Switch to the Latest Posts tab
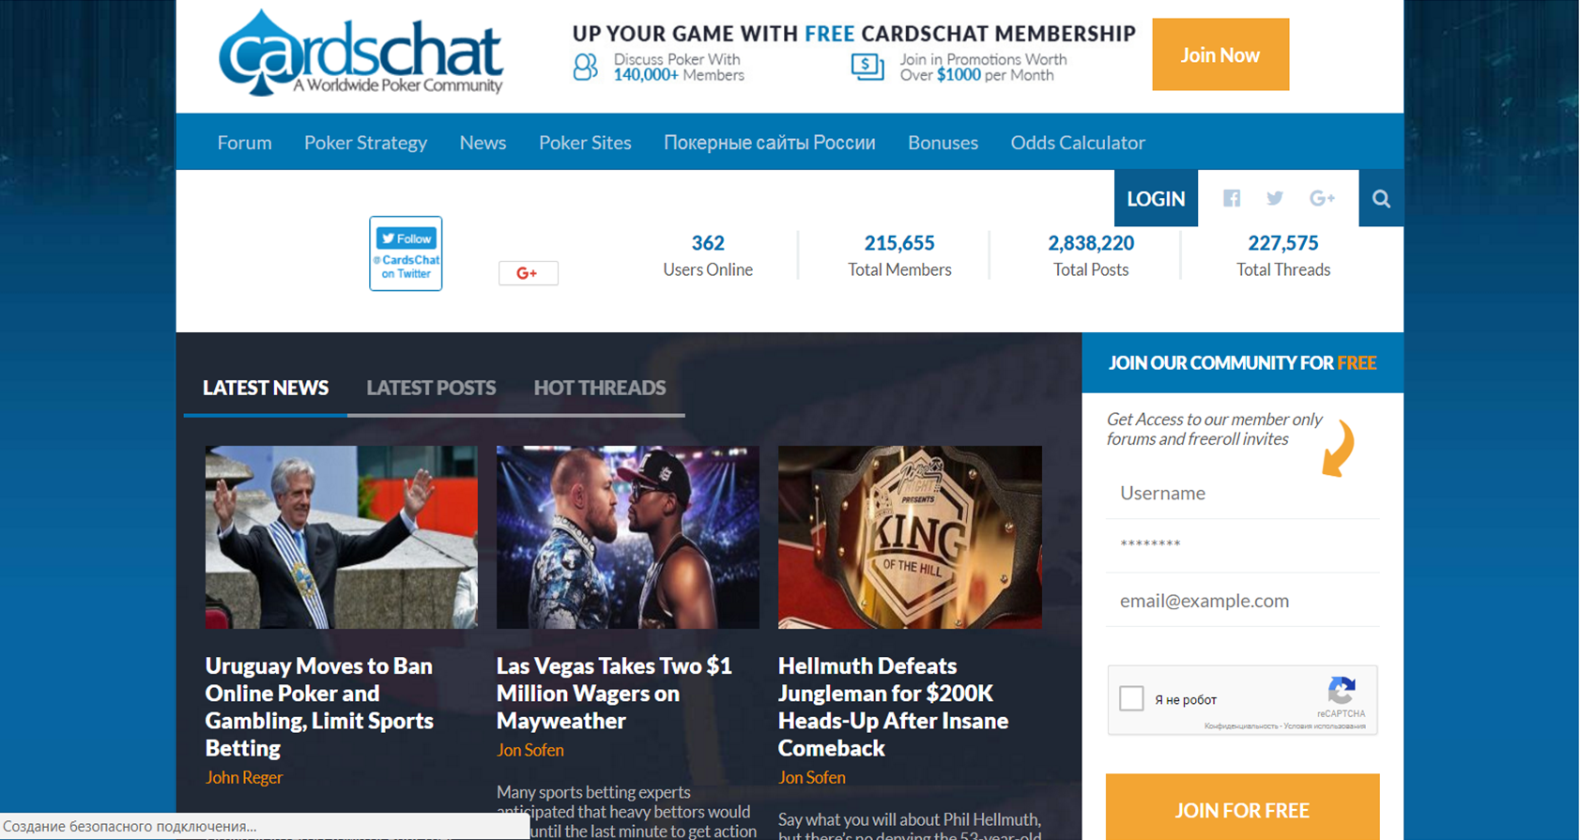The image size is (1580, 840). (431, 388)
